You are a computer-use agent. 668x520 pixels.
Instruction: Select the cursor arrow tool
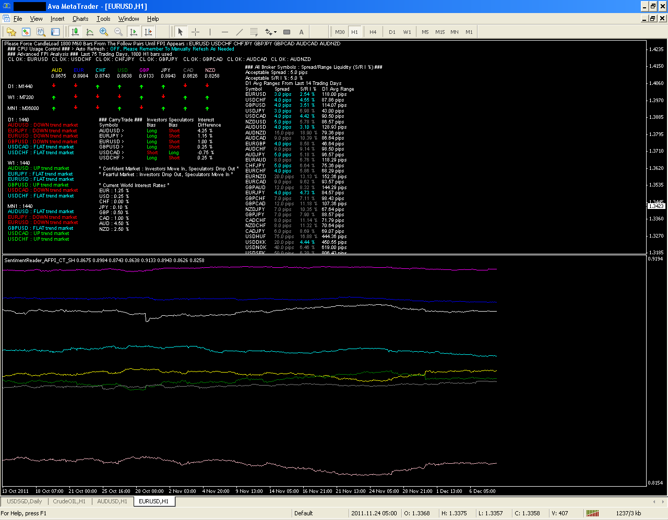(x=181, y=32)
